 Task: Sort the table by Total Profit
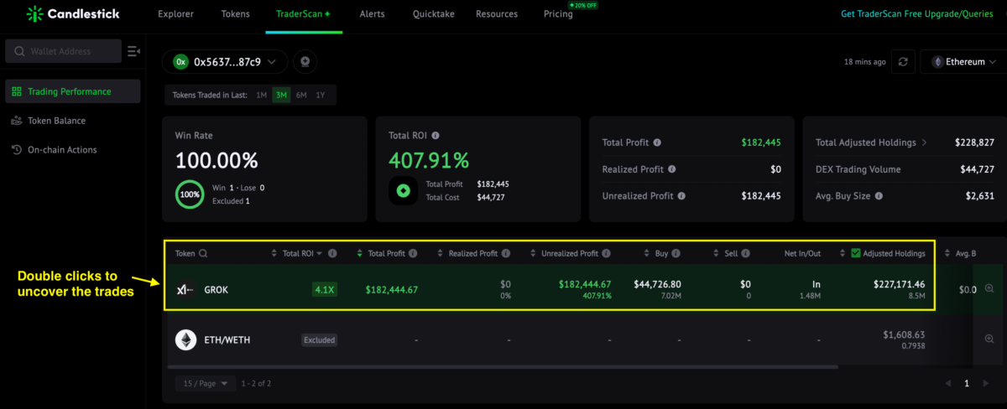(x=360, y=253)
